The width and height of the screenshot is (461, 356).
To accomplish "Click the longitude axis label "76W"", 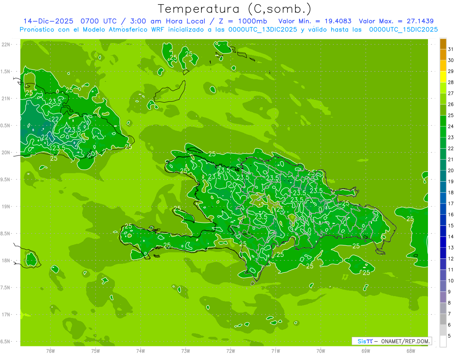I will tap(50, 351).
